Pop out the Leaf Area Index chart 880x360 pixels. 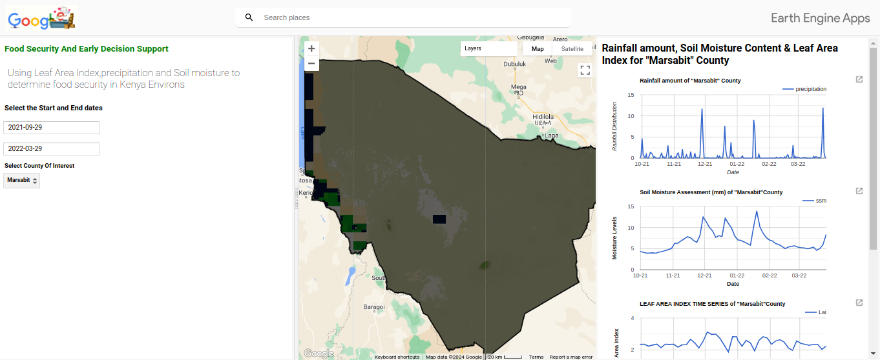coord(859,303)
